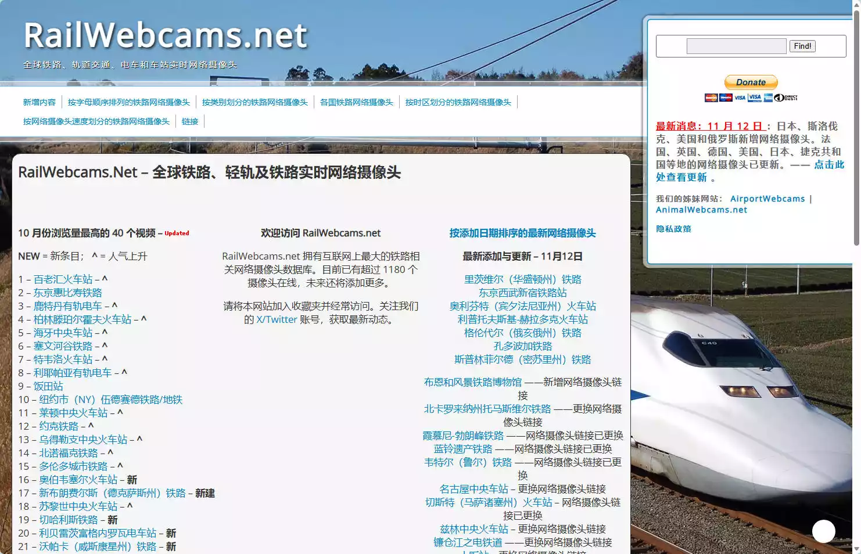This screenshot has height=554, width=861.
Task: Open 按添加日期排序的最新网络摄像头 heading link
Action: click(x=522, y=233)
